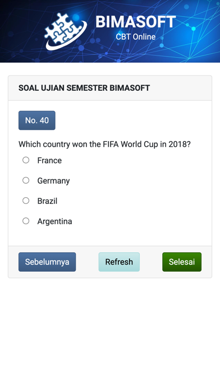Select the Argentina radio button
The width and height of the screenshot is (220, 390).
[26, 221]
